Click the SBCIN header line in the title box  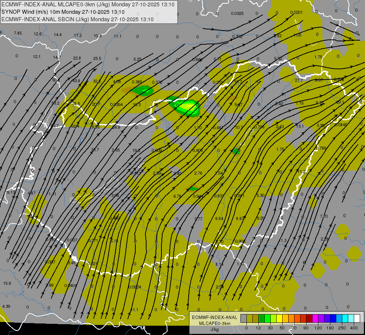78,19
